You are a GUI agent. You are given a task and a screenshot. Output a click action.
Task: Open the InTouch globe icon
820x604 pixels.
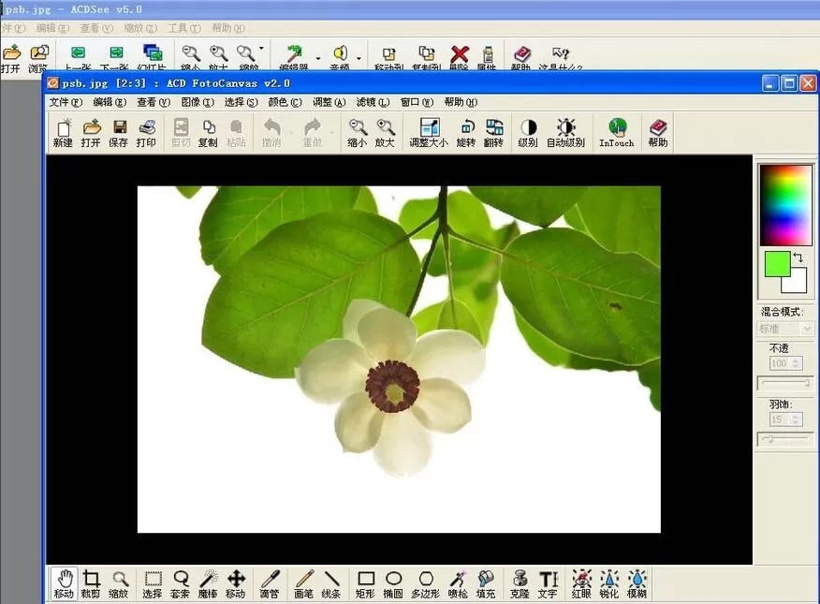(616, 133)
